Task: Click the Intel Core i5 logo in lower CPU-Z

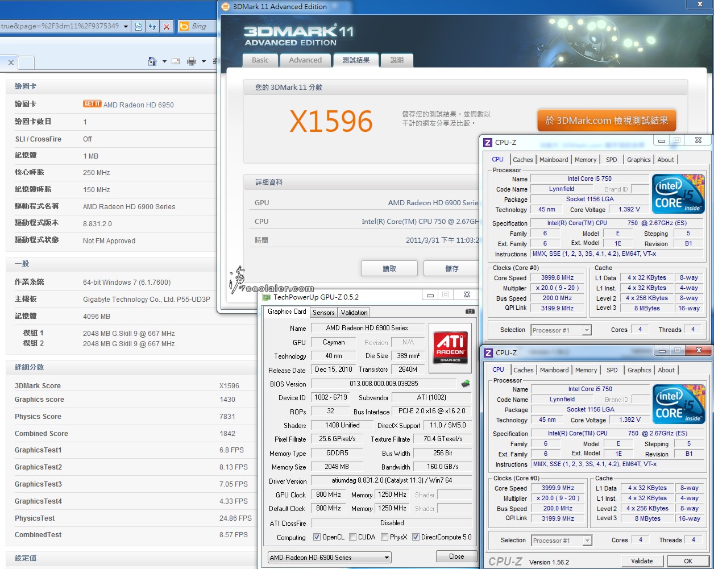Action: [x=679, y=404]
